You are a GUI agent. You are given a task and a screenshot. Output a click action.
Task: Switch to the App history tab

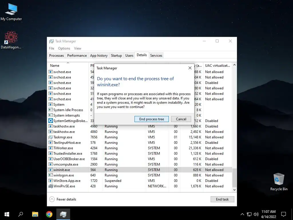coord(99,56)
